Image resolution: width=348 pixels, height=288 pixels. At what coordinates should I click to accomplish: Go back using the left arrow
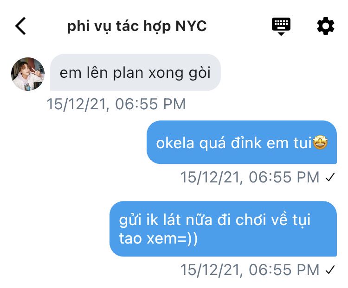[x=20, y=26]
